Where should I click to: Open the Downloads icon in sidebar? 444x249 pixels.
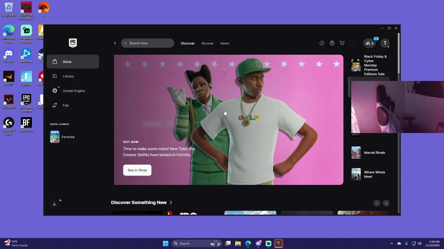pos(54,204)
